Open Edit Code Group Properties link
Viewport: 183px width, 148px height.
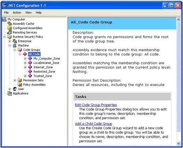point(96,105)
